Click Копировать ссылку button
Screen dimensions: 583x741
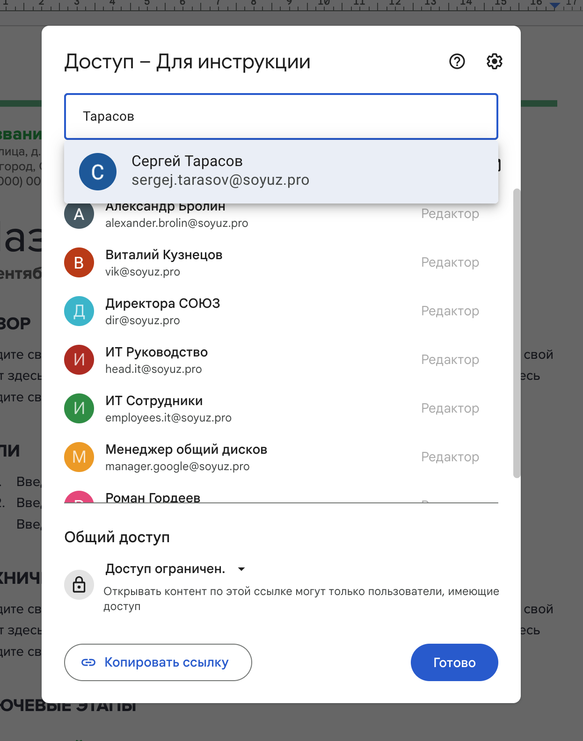(158, 662)
